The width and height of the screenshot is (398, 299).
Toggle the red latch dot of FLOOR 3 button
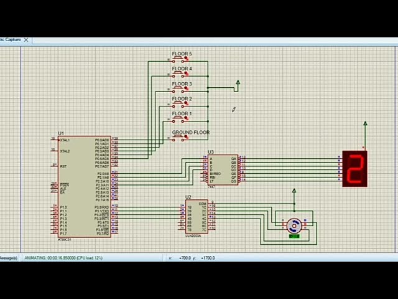[x=187, y=88]
